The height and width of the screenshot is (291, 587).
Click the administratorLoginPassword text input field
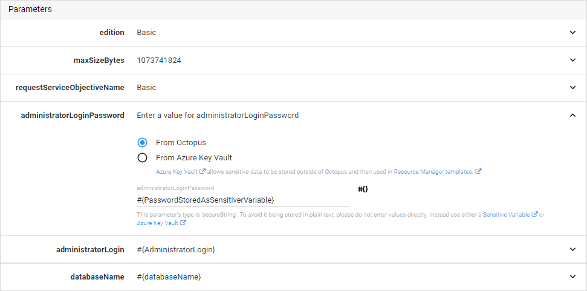coord(242,200)
